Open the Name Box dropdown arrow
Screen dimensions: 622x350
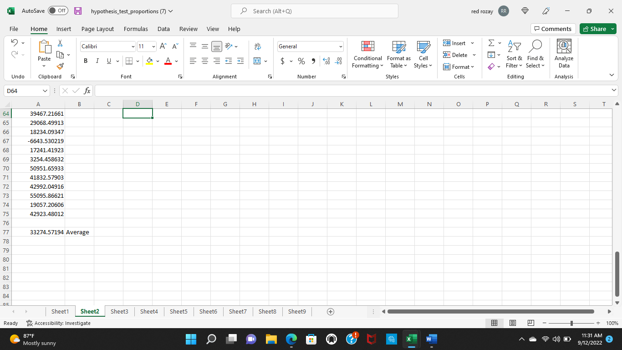[x=45, y=91]
